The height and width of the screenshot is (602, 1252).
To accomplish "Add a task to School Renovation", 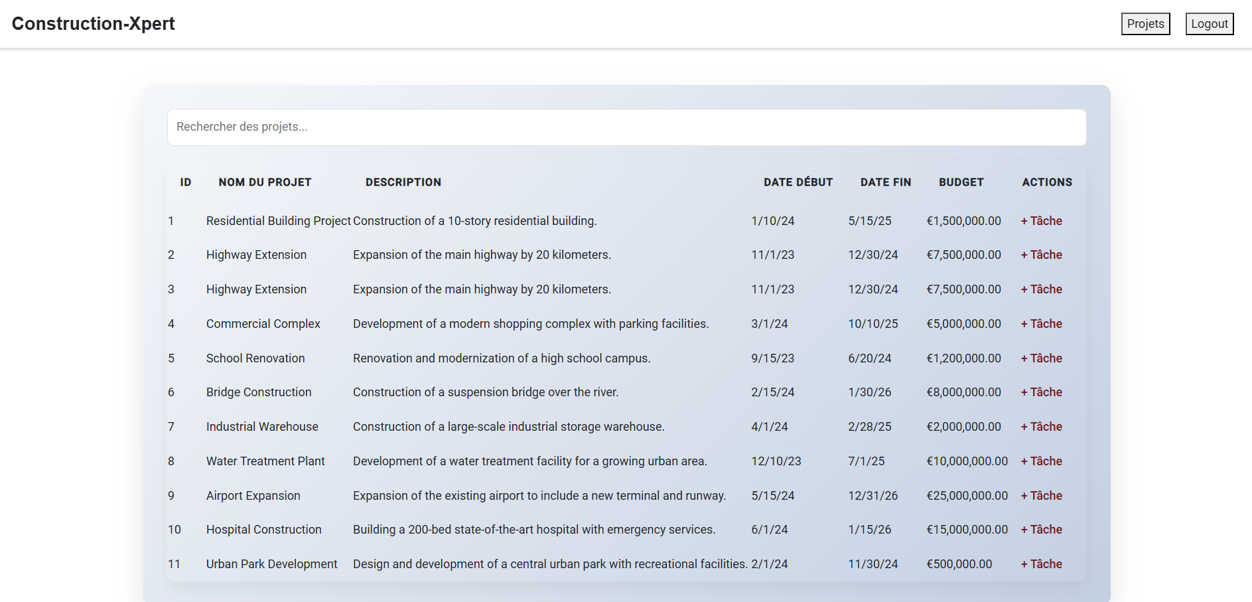I will (x=1041, y=358).
